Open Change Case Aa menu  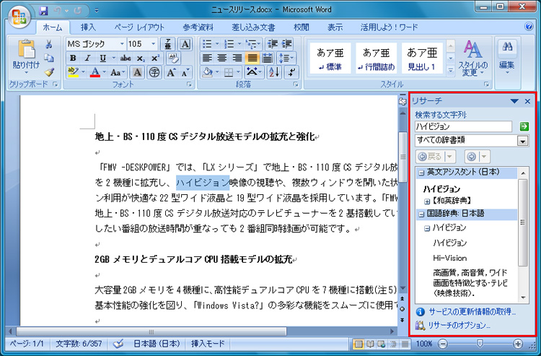click(x=116, y=72)
